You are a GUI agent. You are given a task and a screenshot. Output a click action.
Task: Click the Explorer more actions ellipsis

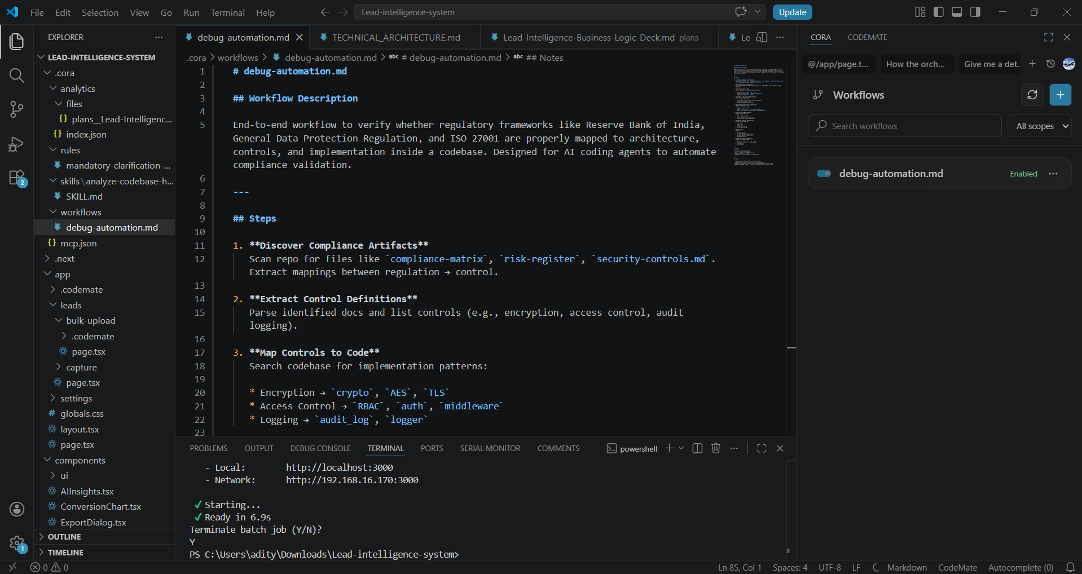[x=159, y=37]
